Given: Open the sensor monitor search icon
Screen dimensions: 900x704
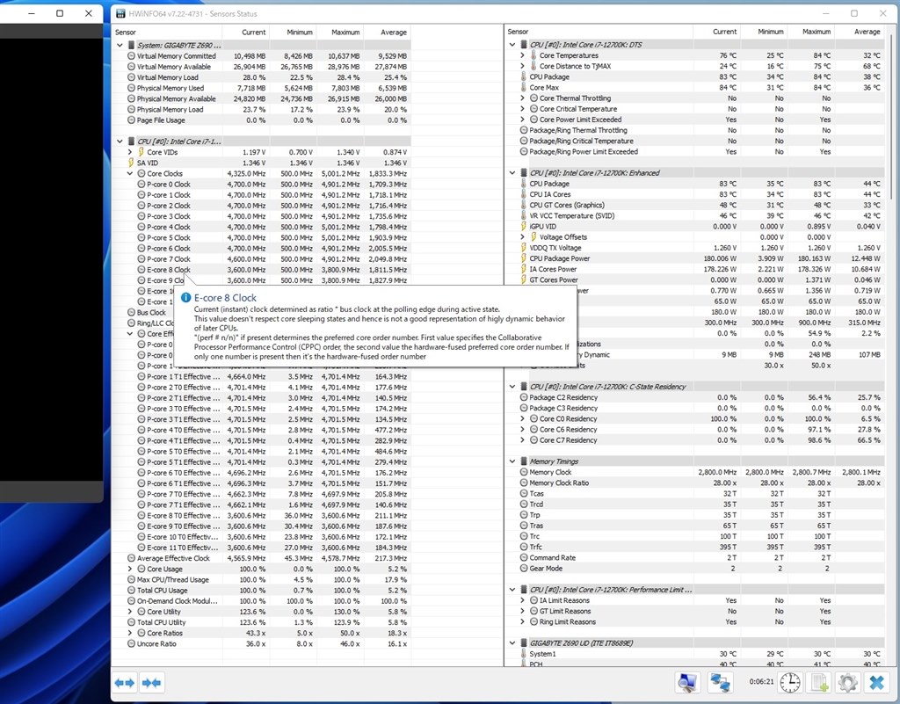Looking at the screenshot, I should pos(688,682).
